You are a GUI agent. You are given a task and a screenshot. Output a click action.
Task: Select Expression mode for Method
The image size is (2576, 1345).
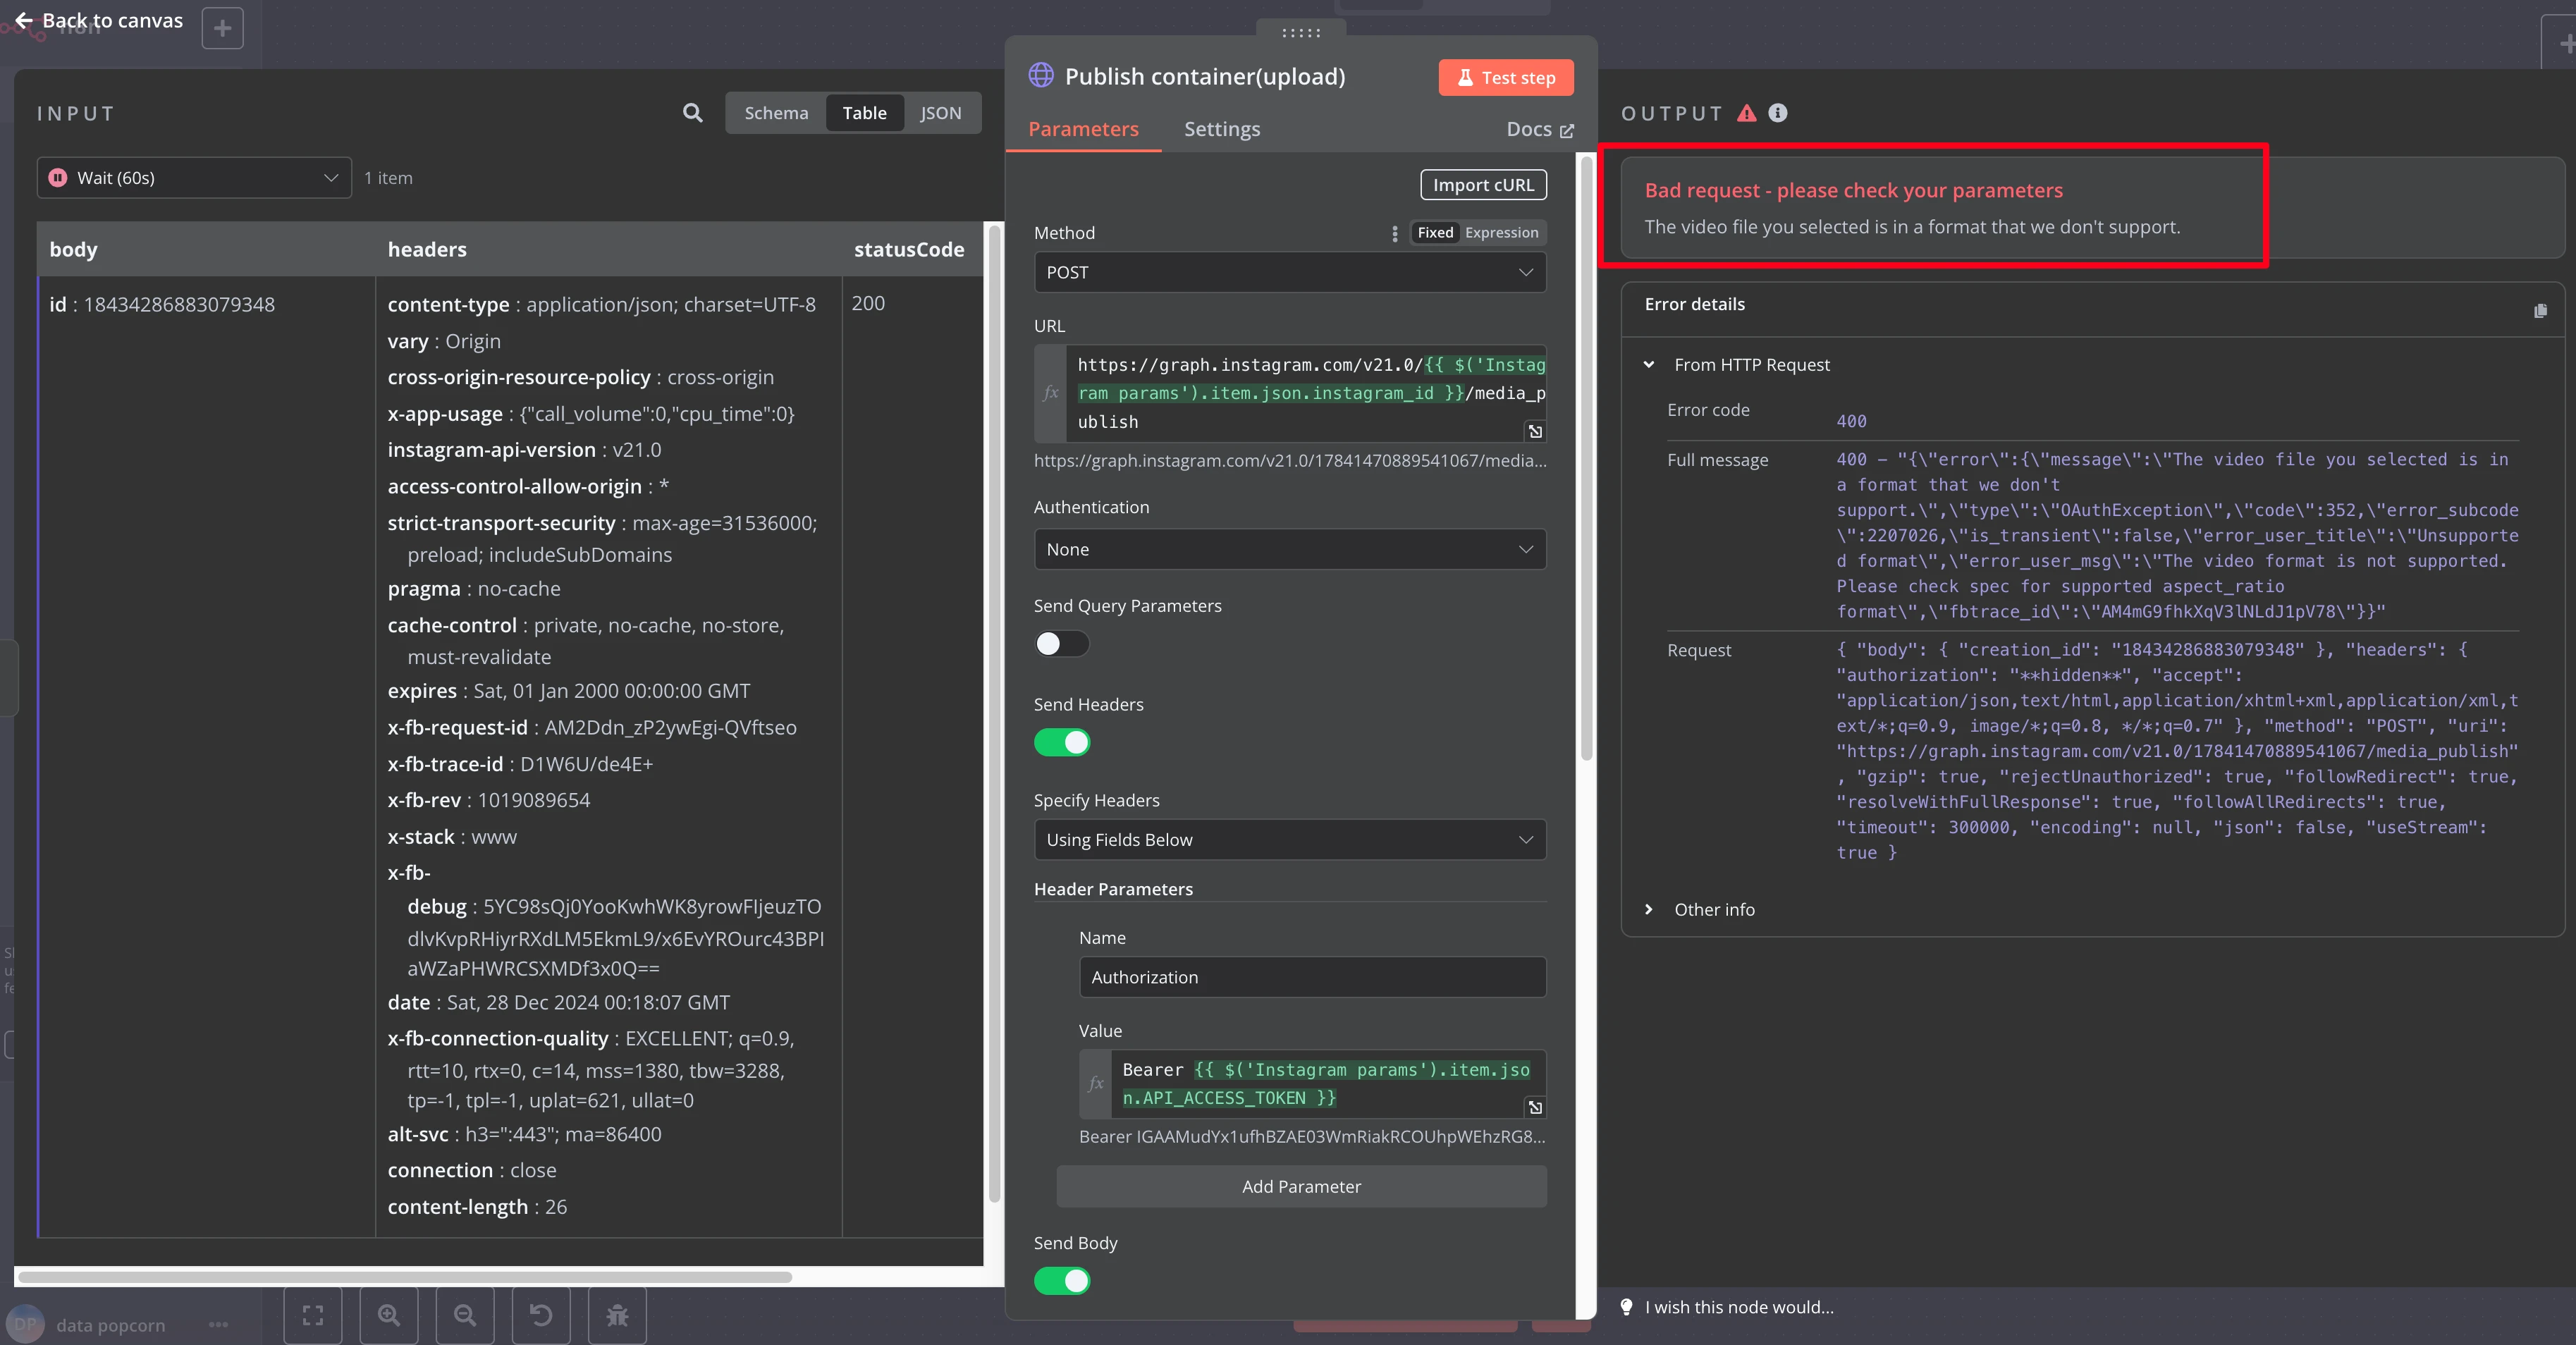coord(1501,233)
